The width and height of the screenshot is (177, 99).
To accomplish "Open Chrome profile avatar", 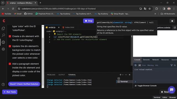I will click(169, 9).
